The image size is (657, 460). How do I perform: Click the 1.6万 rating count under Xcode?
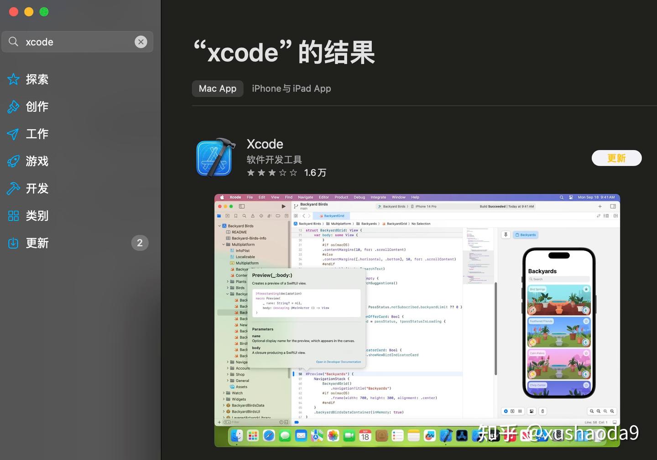(315, 173)
